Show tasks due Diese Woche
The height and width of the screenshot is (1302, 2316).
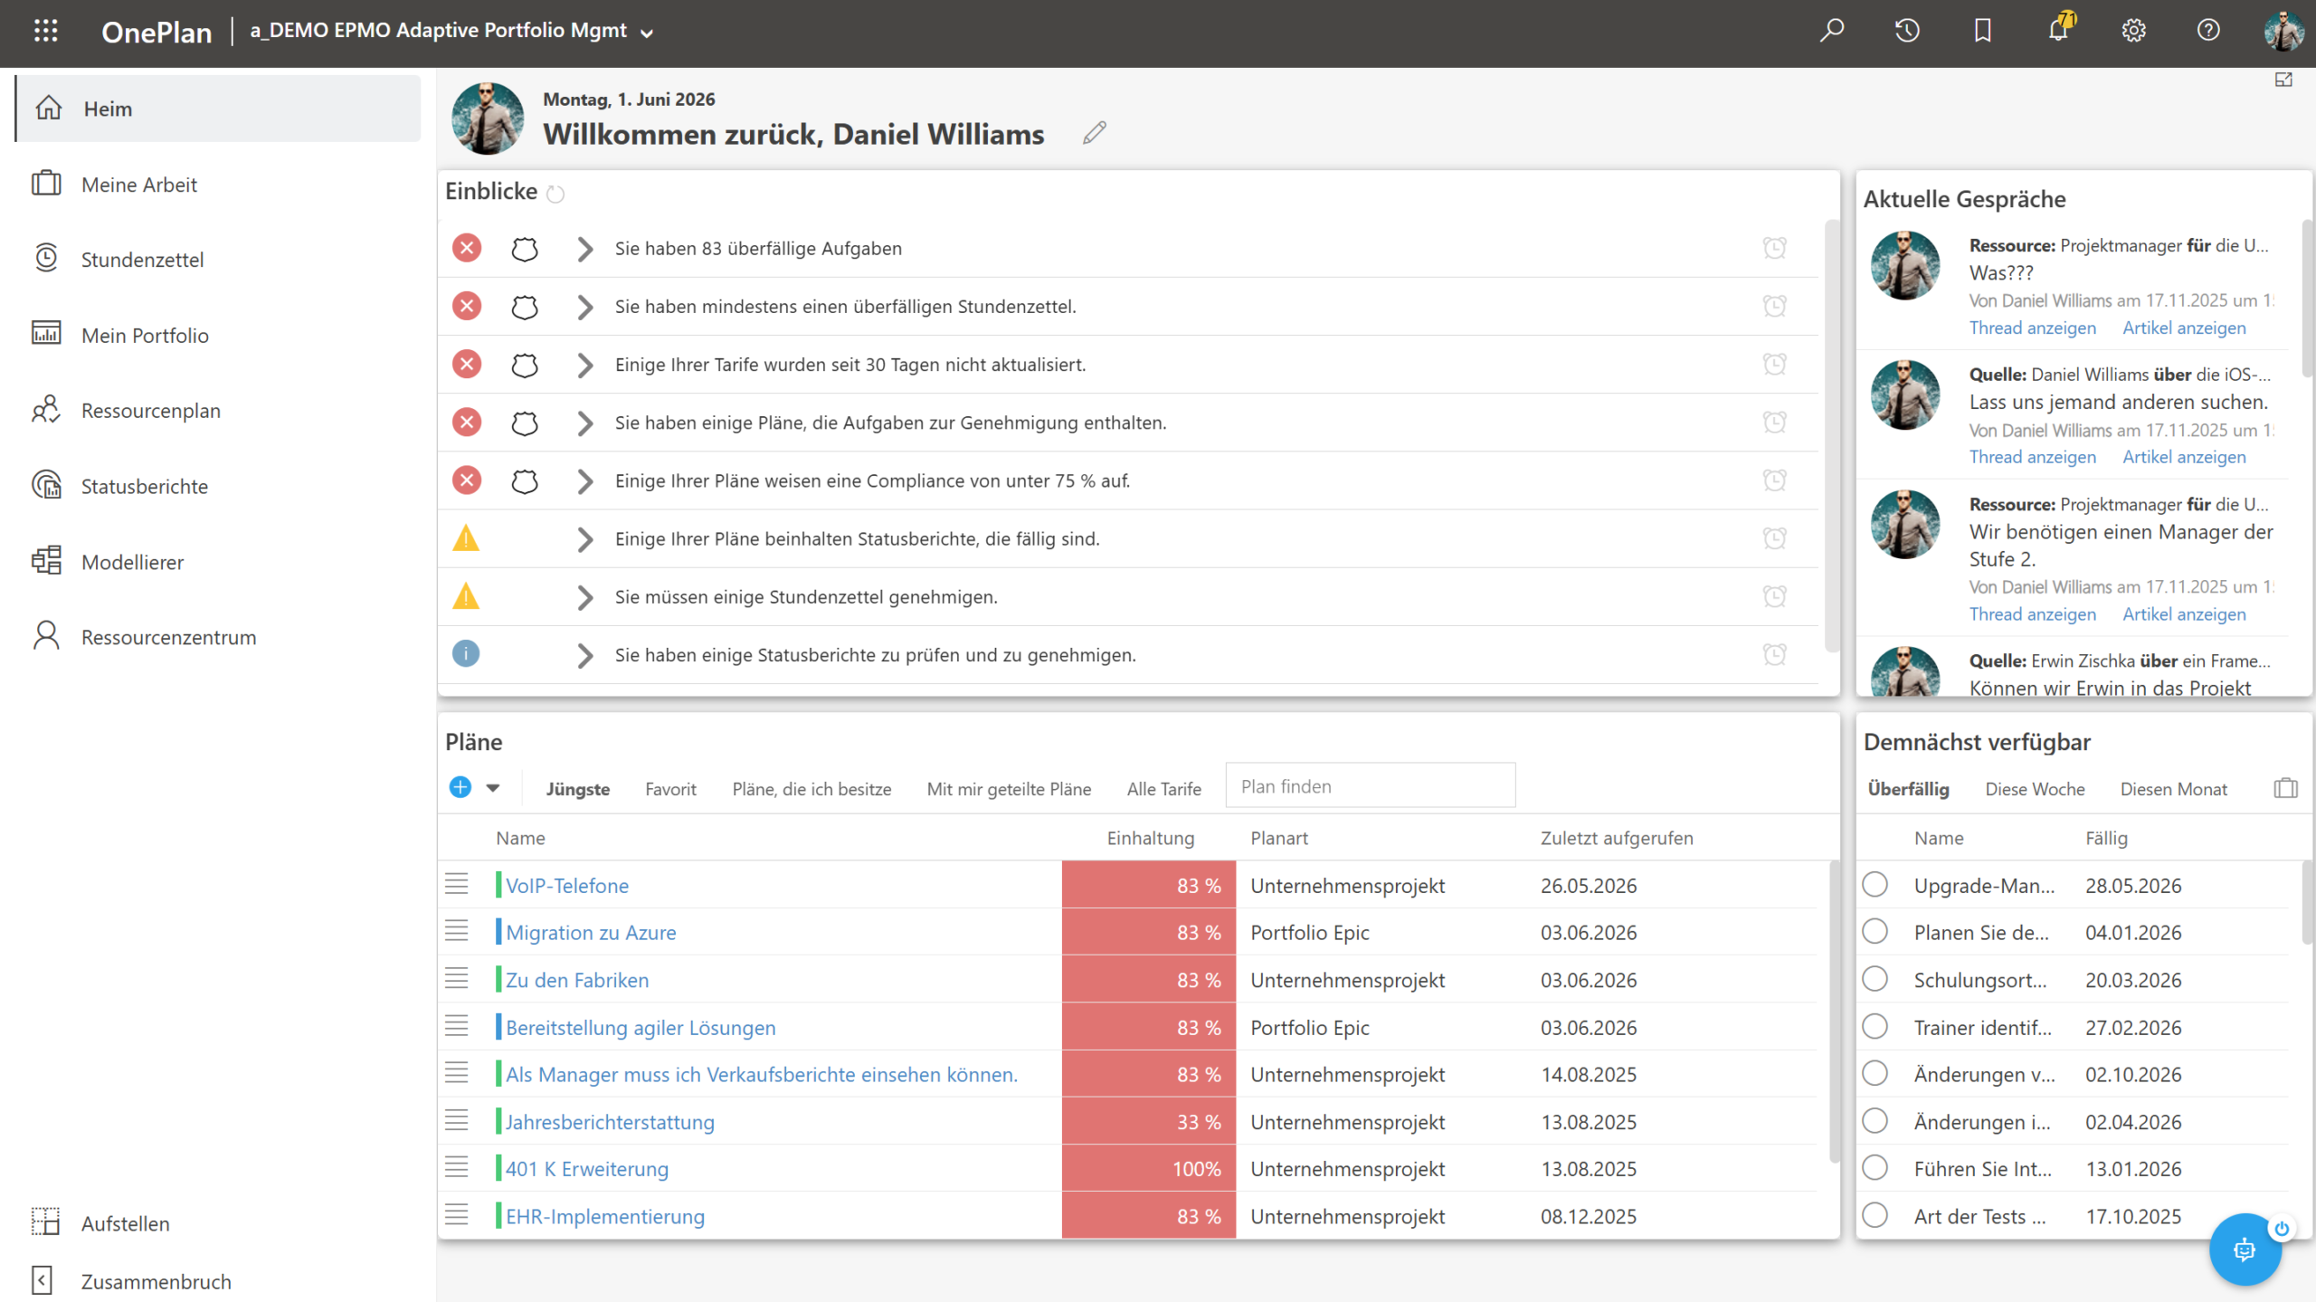click(x=2035, y=789)
